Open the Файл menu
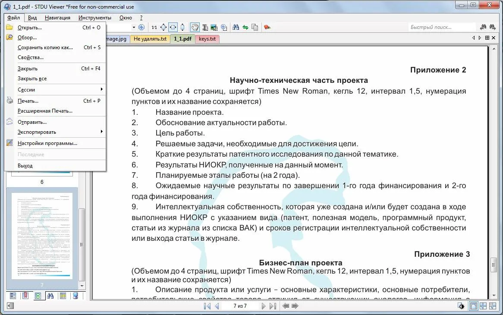This screenshot has height=315, width=503. click(x=14, y=18)
